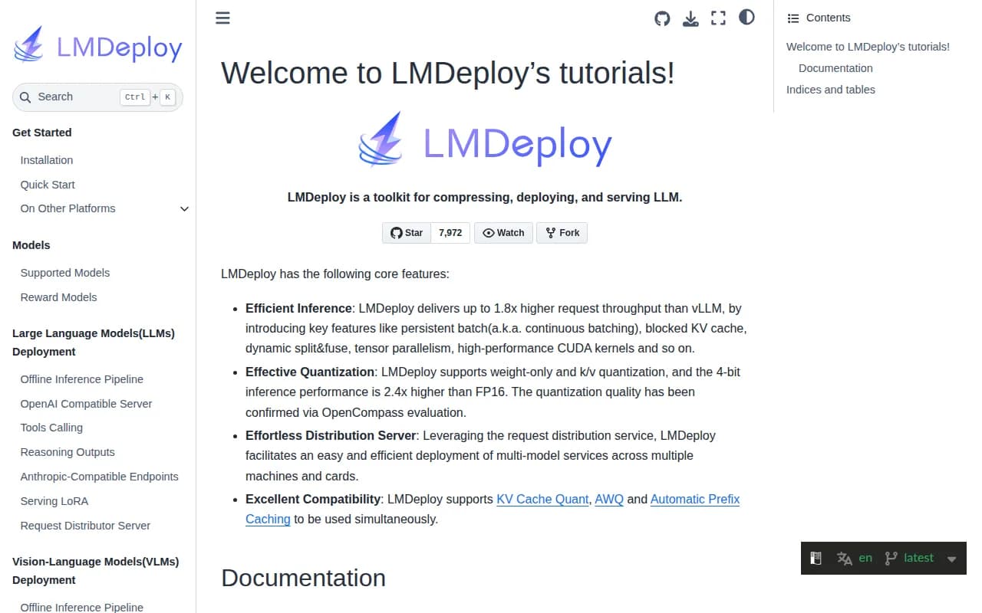
Task: Toggle the sidebar hamburger menu
Action: (x=222, y=18)
